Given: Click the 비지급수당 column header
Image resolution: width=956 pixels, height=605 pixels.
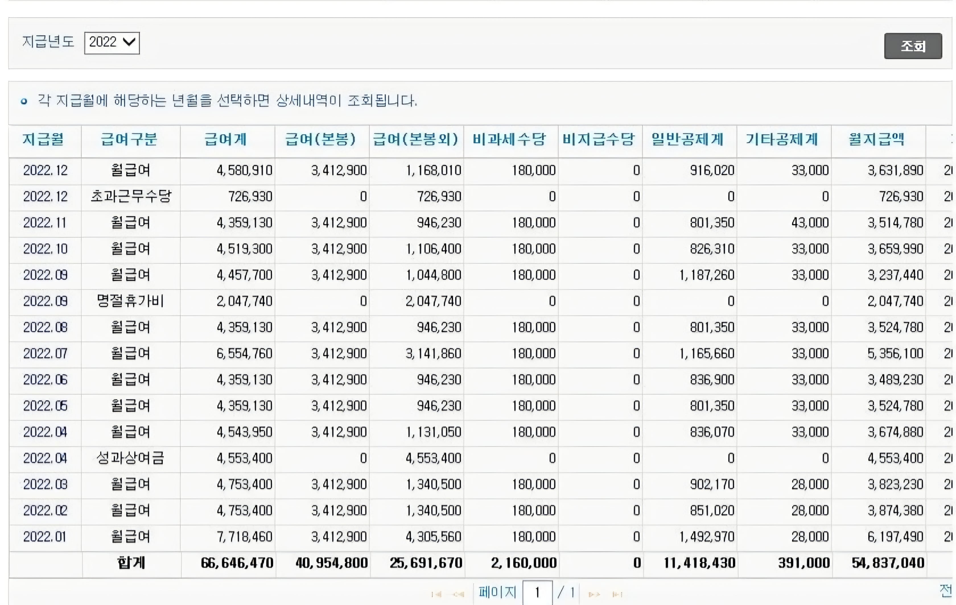Looking at the screenshot, I should pos(599,139).
